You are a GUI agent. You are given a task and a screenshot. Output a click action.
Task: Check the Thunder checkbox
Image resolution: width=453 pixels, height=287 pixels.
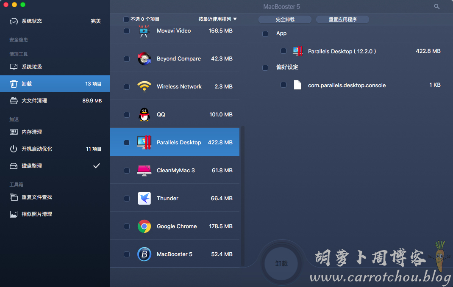[x=127, y=199]
